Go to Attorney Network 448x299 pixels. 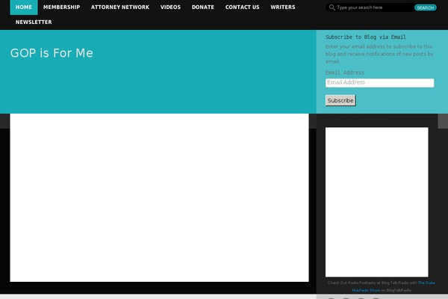(x=120, y=7)
